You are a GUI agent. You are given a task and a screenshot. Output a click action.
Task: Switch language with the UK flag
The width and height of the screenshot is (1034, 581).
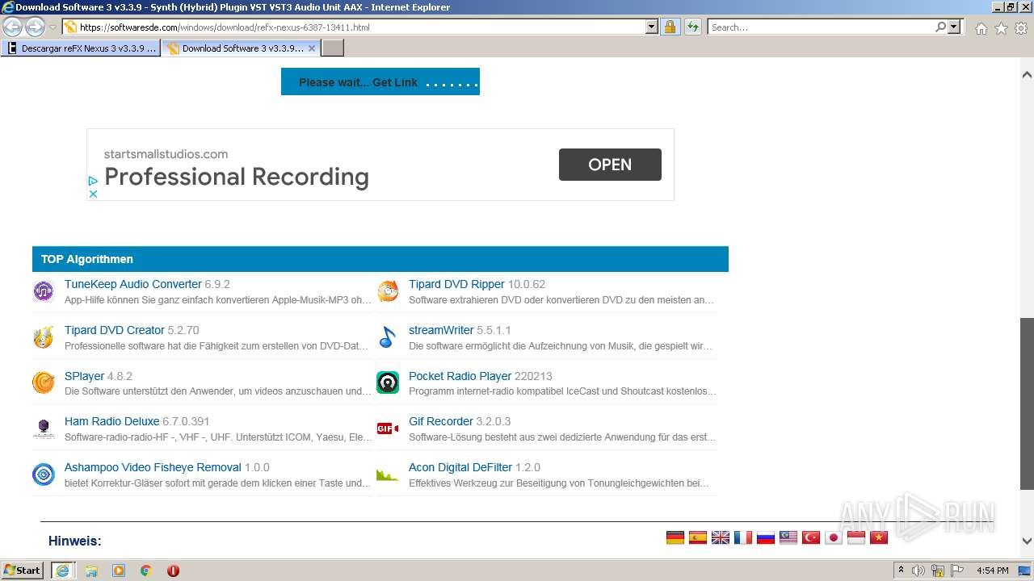tap(721, 537)
